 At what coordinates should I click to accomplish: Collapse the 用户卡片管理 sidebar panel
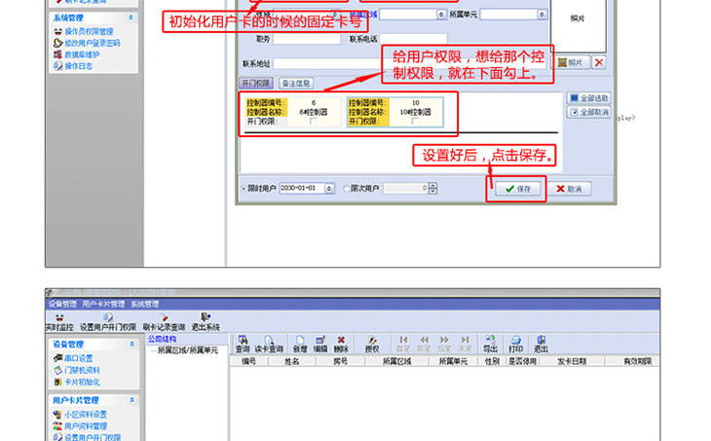(x=132, y=400)
